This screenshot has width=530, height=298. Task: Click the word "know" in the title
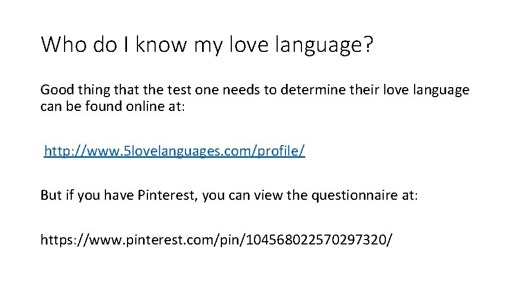pyautogui.click(x=161, y=45)
